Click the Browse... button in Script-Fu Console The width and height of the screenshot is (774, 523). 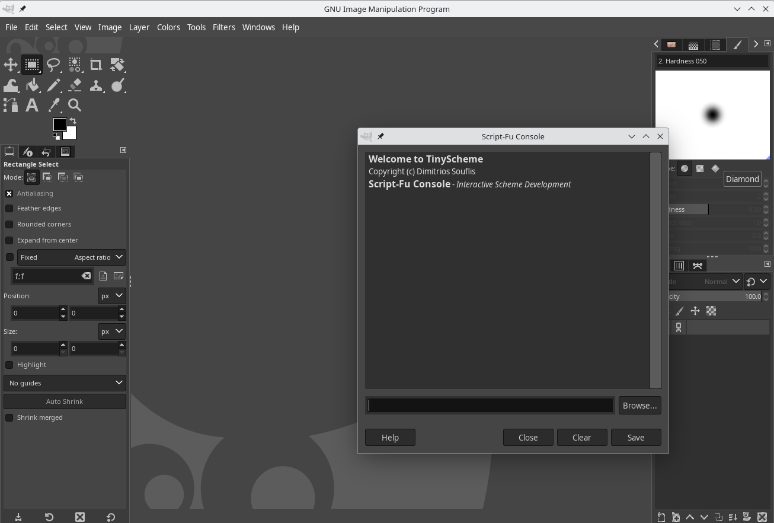pyautogui.click(x=639, y=406)
